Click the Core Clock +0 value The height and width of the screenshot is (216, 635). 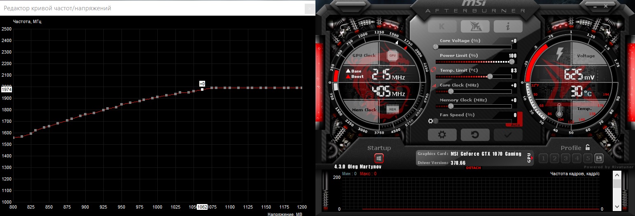click(x=514, y=85)
